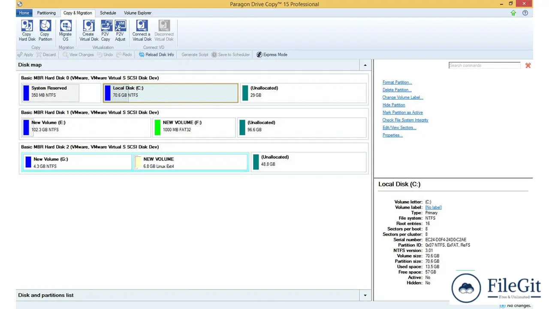This screenshot has width=549, height=309.
Task: Click the Redo toolbar button
Action: pyautogui.click(x=124, y=55)
